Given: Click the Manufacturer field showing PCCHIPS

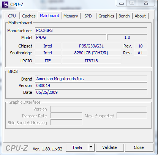Looking at the screenshot, I should 91,30.
